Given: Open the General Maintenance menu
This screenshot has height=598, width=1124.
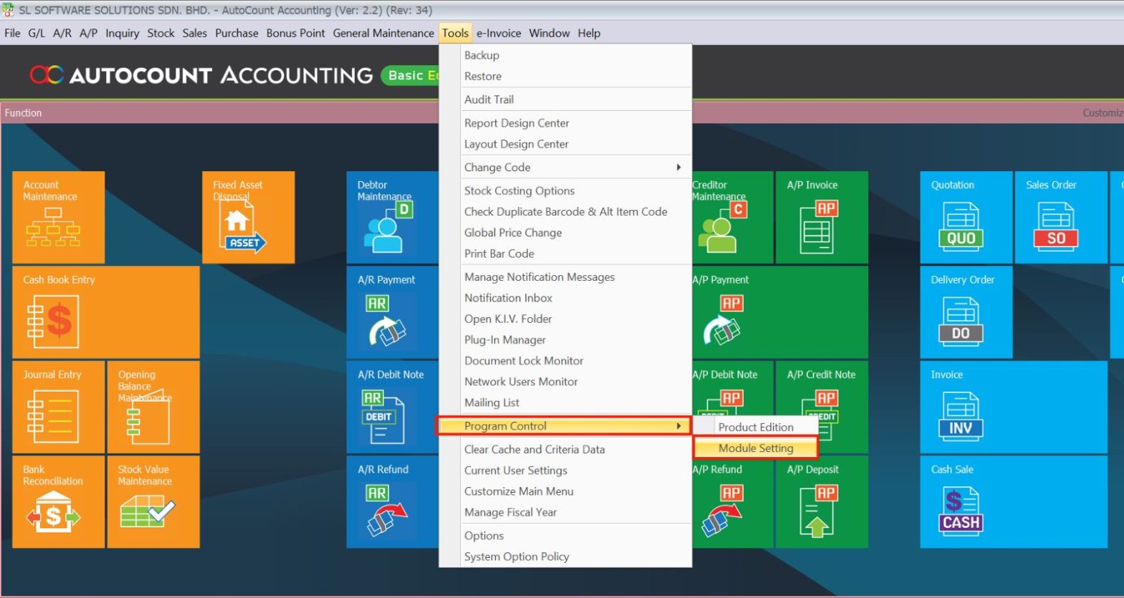Looking at the screenshot, I should coord(384,33).
